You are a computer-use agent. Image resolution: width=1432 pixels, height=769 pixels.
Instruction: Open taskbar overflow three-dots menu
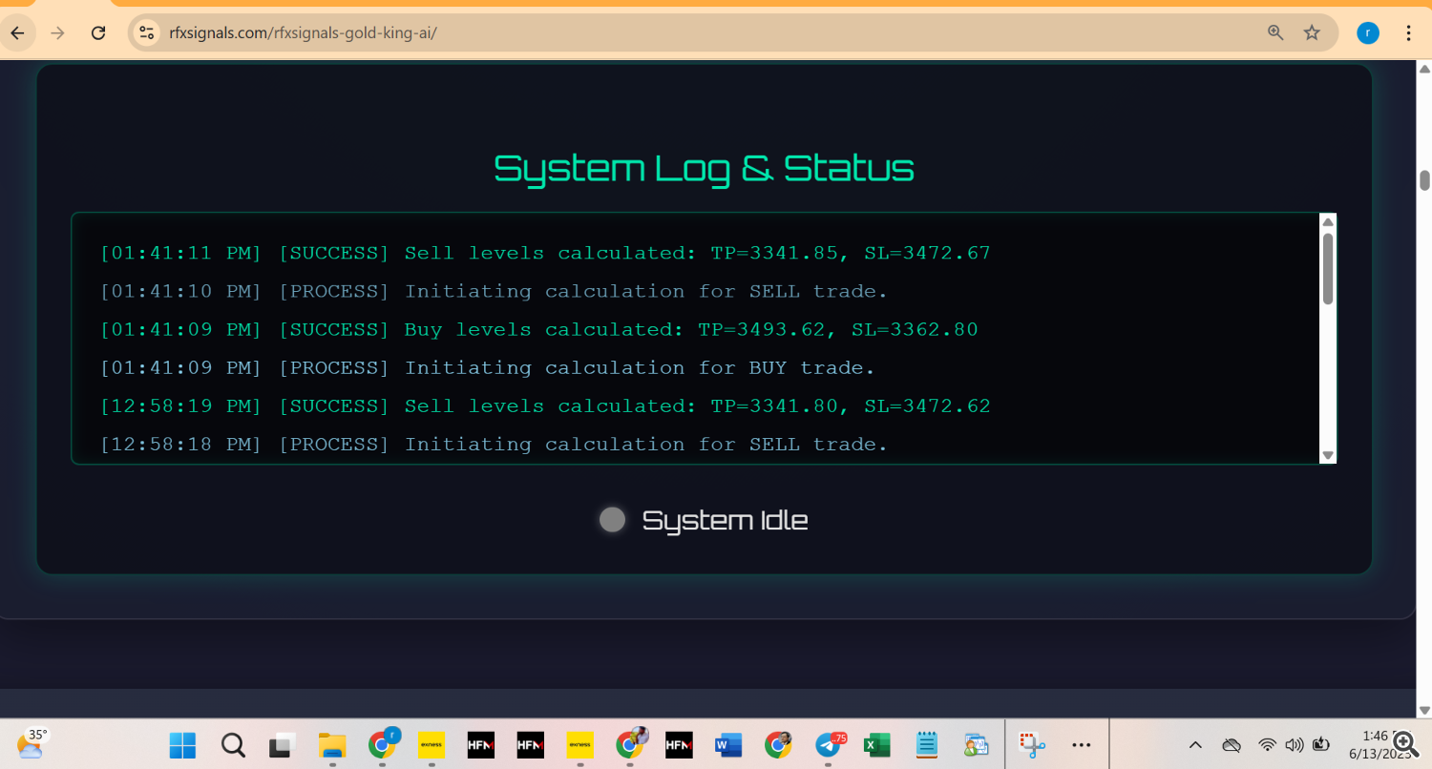[x=1081, y=745]
